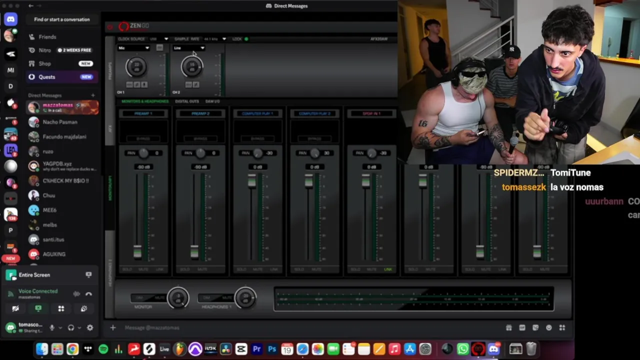Open the AGUXING conversation
Screen dimensions: 640x360
[62, 254]
